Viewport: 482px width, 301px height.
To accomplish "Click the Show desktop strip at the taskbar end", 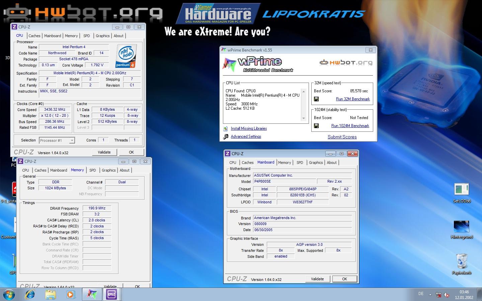I will (479, 294).
